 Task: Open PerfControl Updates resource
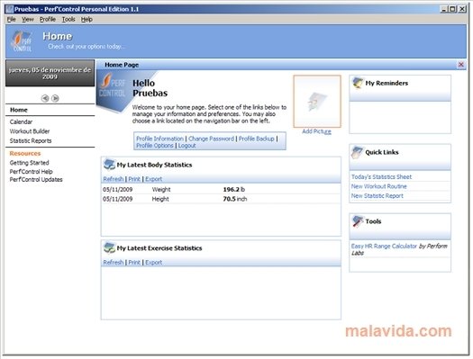tap(36, 180)
